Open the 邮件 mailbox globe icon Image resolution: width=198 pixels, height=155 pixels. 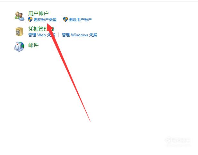[x=19, y=47]
